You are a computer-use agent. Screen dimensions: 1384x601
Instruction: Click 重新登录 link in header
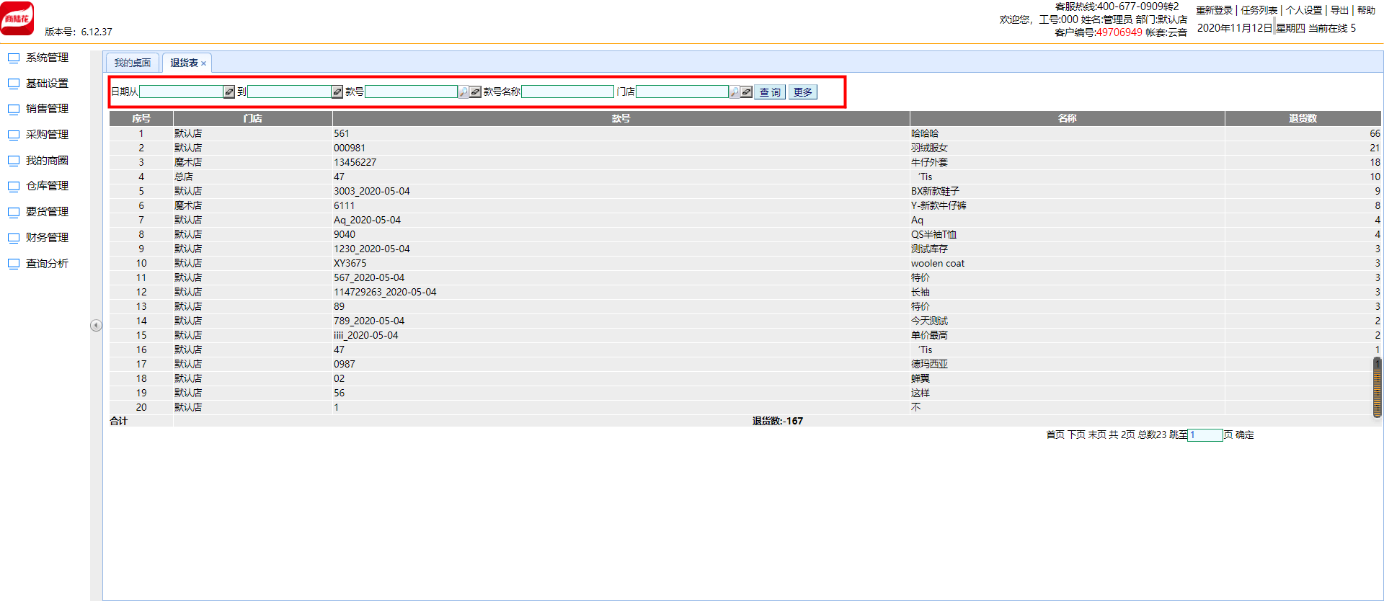point(1215,10)
